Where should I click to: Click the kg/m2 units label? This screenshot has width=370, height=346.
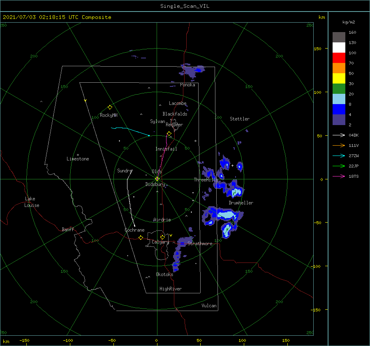pos(349,22)
